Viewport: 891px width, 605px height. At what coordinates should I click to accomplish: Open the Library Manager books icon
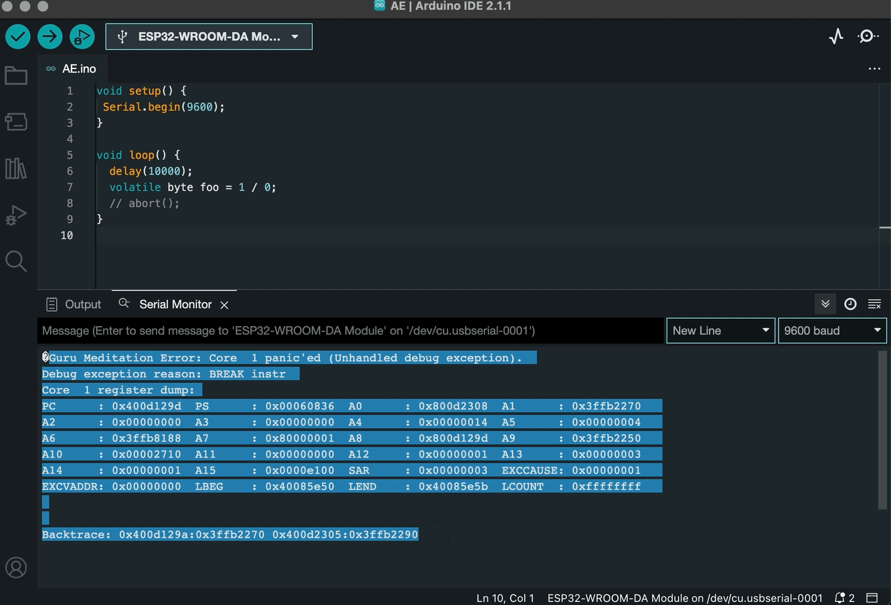(16, 168)
